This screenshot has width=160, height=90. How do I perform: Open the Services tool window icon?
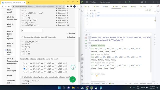click(82, 67)
